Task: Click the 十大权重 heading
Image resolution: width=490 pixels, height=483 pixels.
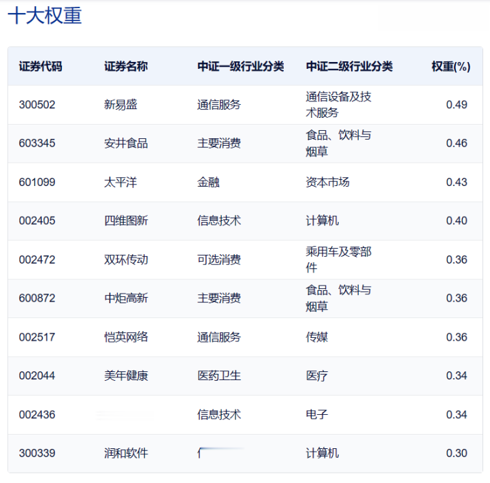Action: (45, 16)
